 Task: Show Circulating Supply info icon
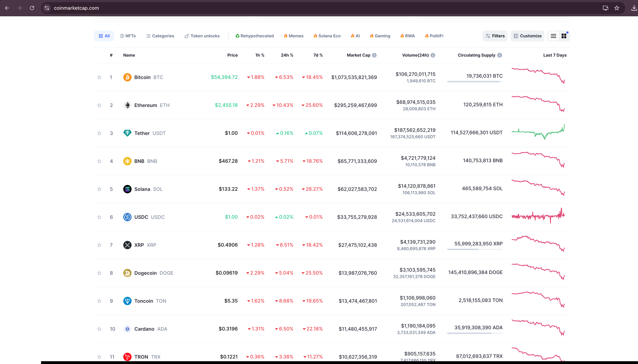pos(500,55)
